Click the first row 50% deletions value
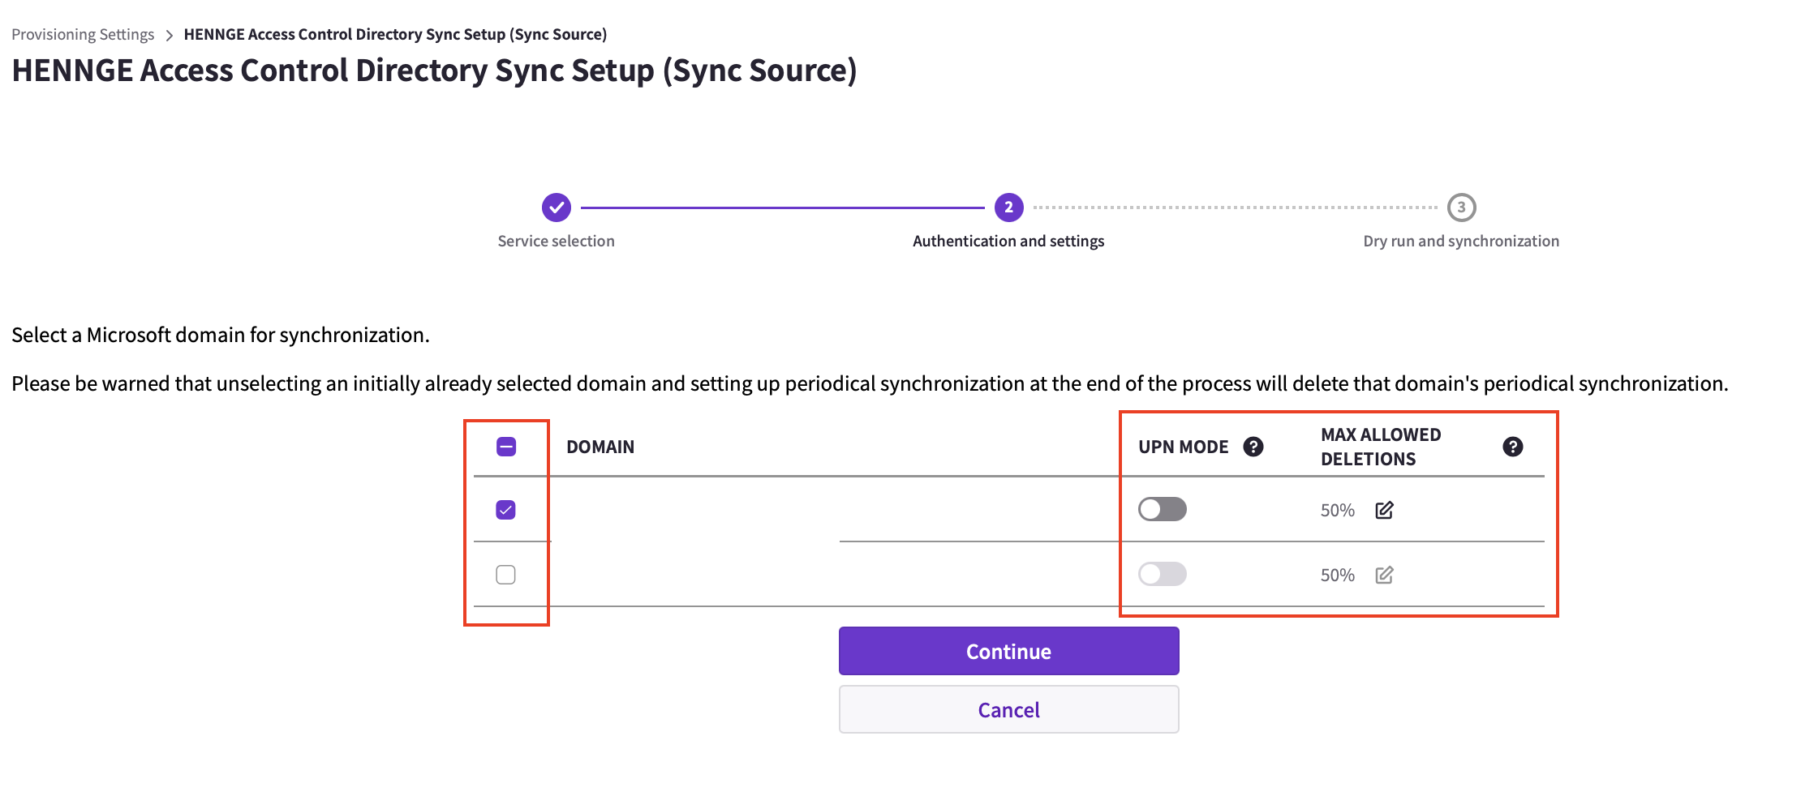This screenshot has width=1801, height=796. 1338,510
